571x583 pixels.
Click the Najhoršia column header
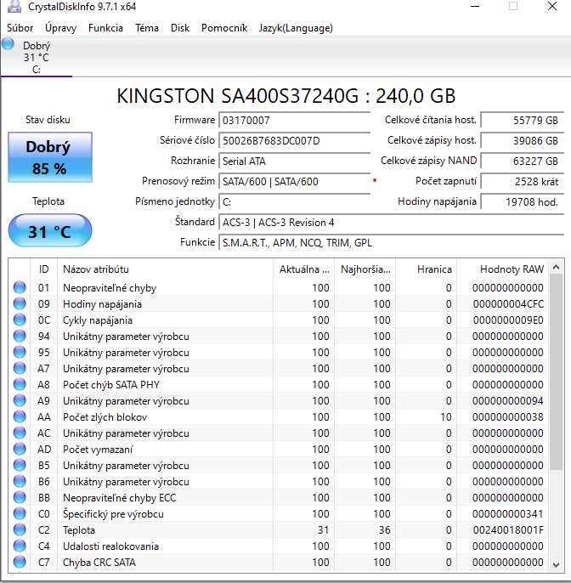[x=365, y=269]
